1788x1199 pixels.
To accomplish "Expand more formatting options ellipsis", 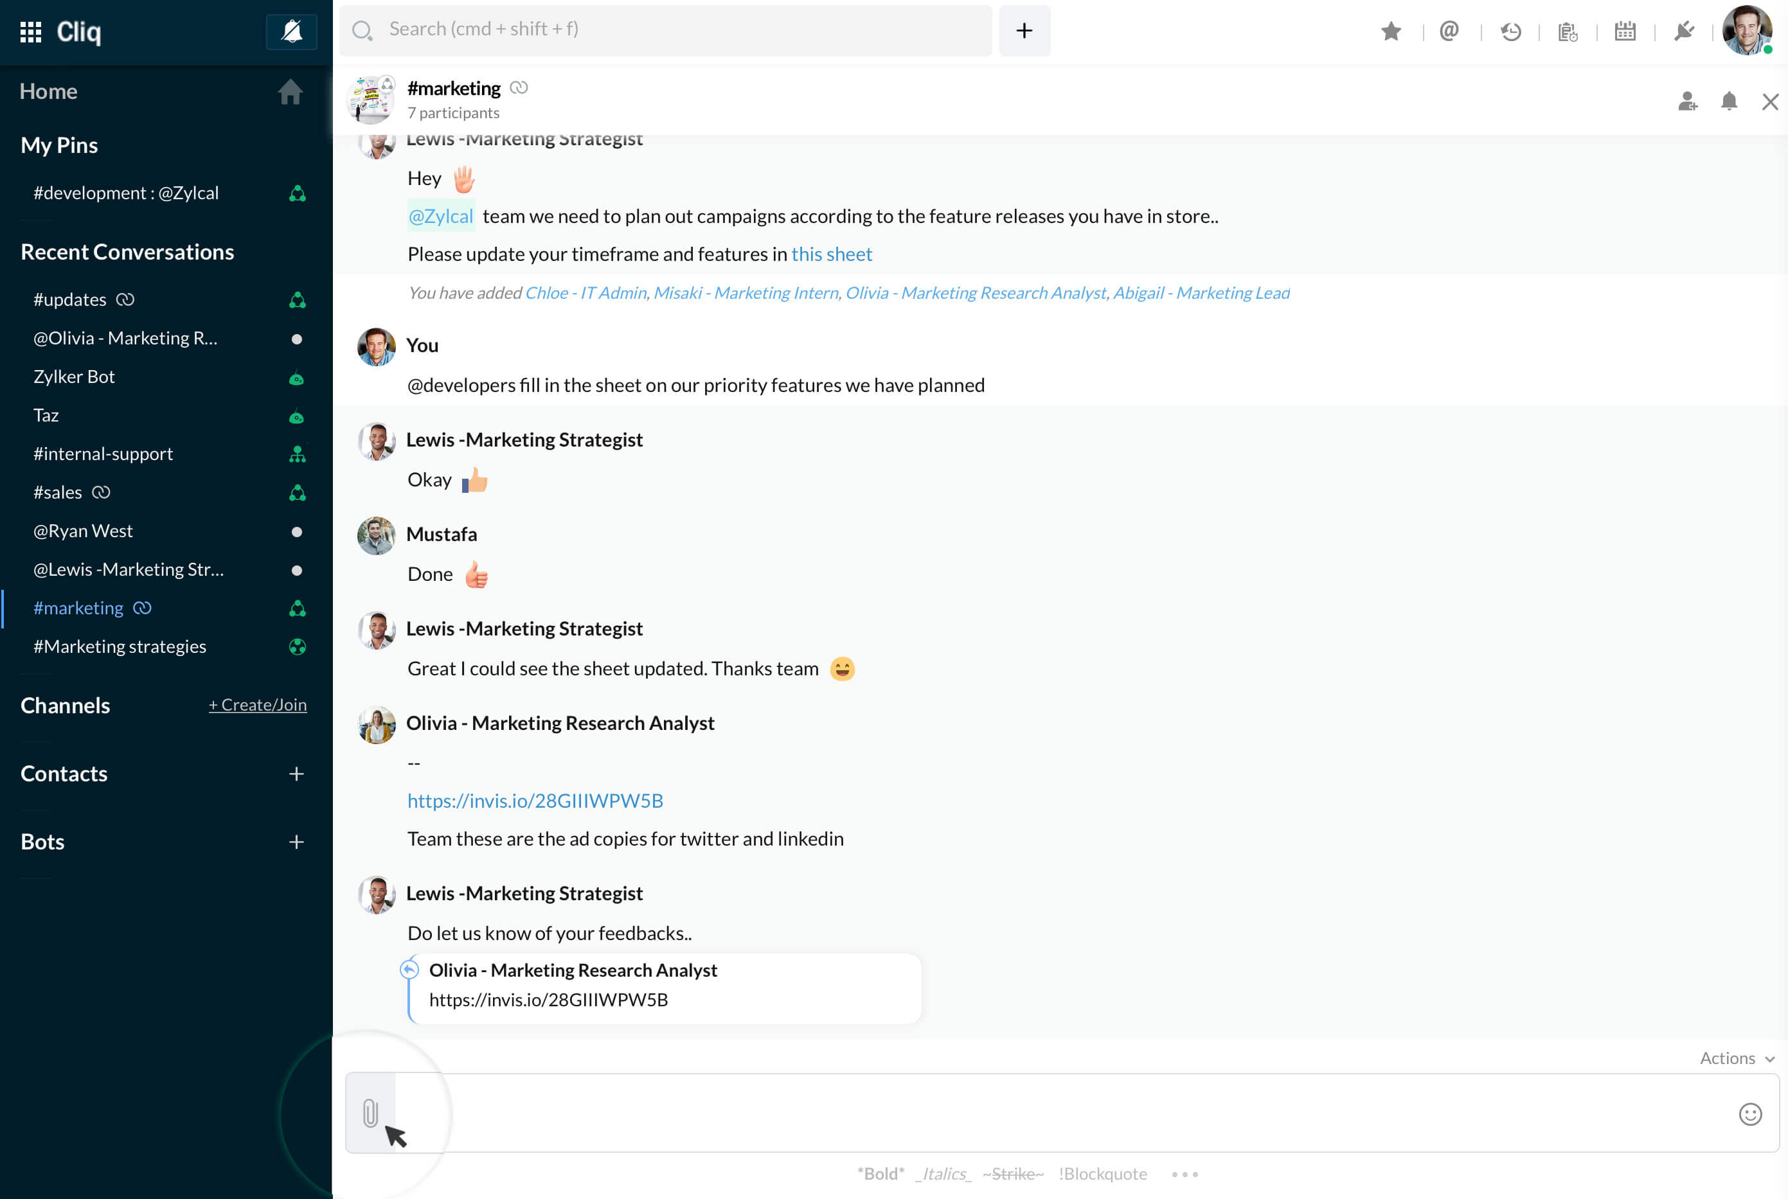I will (1185, 1174).
